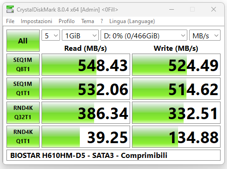The image size is (227, 169).
Task: Expand the test count dropdown showing 5
Action: (x=51, y=35)
